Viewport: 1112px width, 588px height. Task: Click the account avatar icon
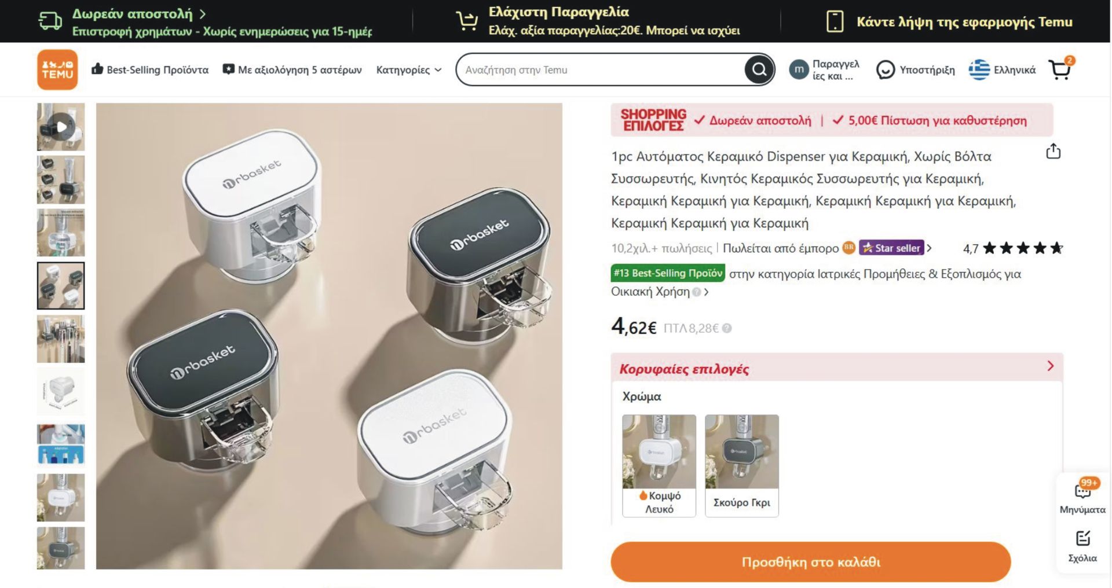pos(799,69)
